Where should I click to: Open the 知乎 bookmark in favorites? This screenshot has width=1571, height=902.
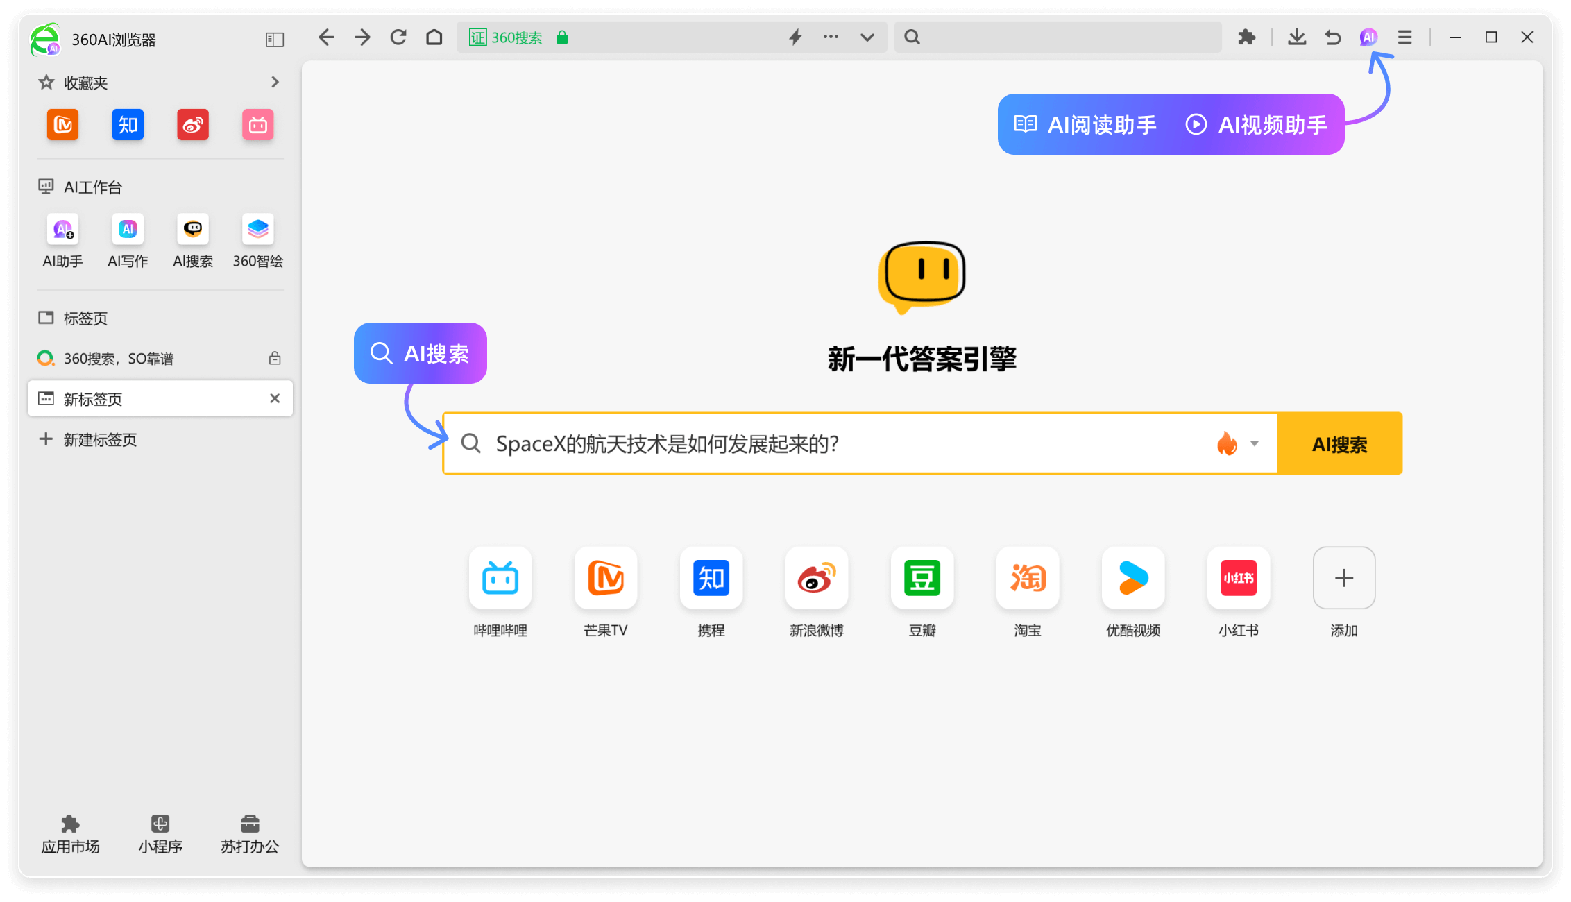click(128, 125)
